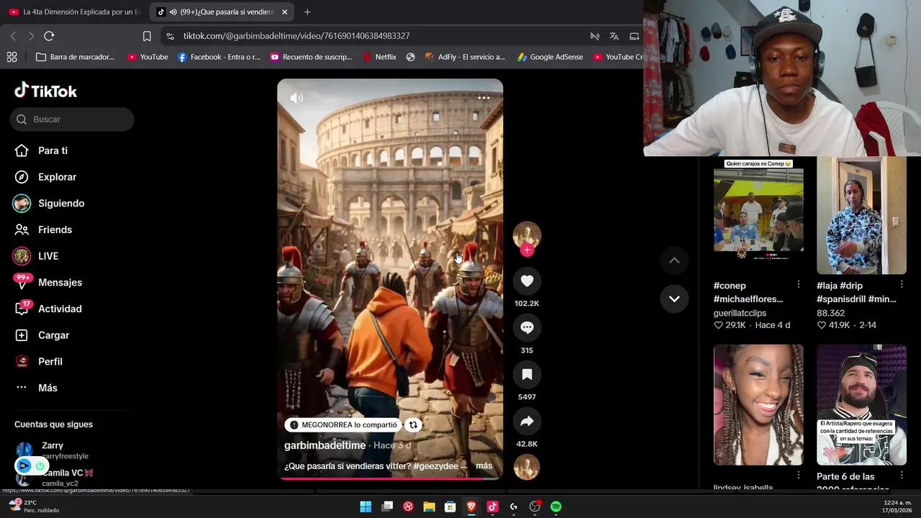Image resolution: width=921 pixels, height=518 pixels.
Task: Open the browser apps grid icon
Action: click(x=12, y=57)
